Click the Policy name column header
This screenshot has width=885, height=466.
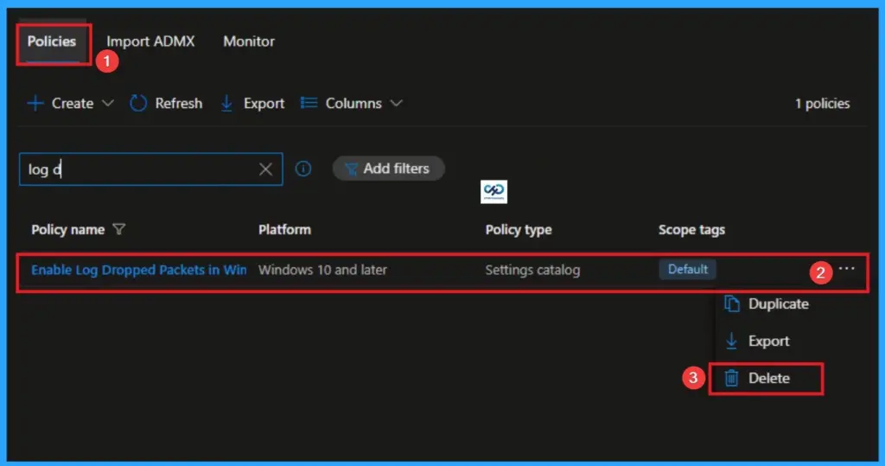(67, 229)
